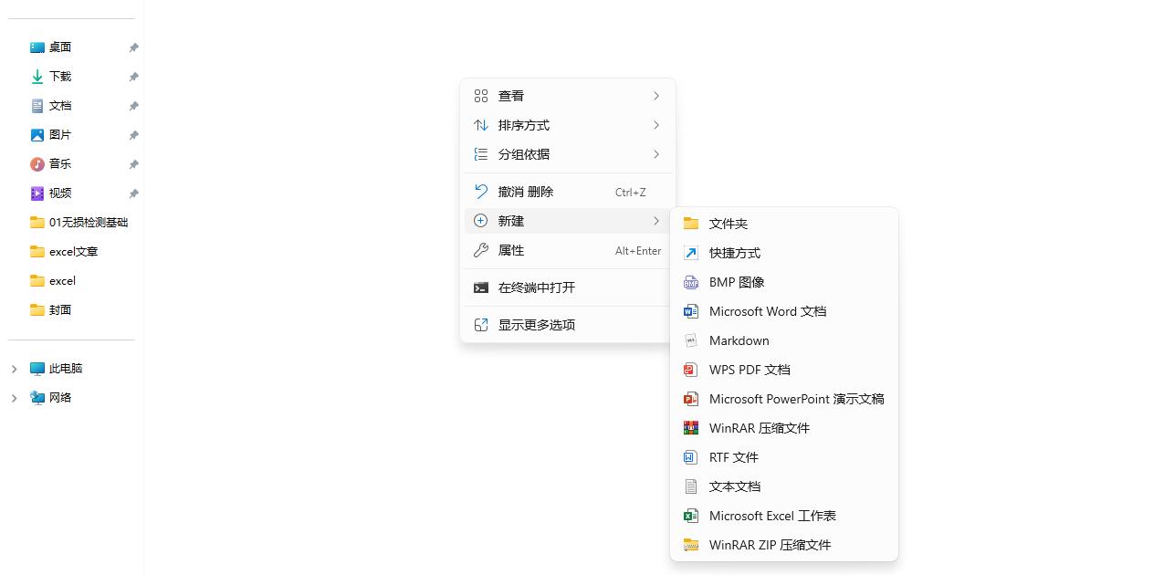Click the new 文件夹 folder icon in submenu
This screenshot has width=1174, height=575.
tap(691, 225)
